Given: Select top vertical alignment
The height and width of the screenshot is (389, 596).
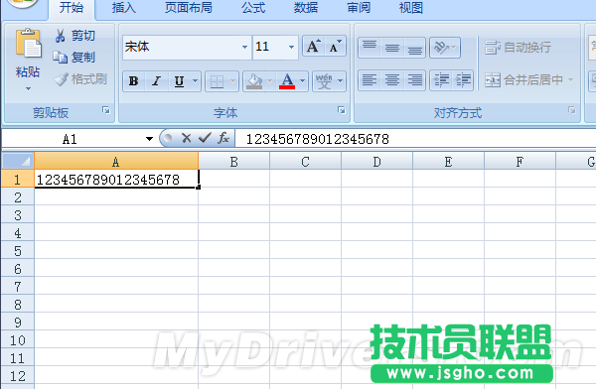Looking at the screenshot, I should pyautogui.click(x=370, y=48).
